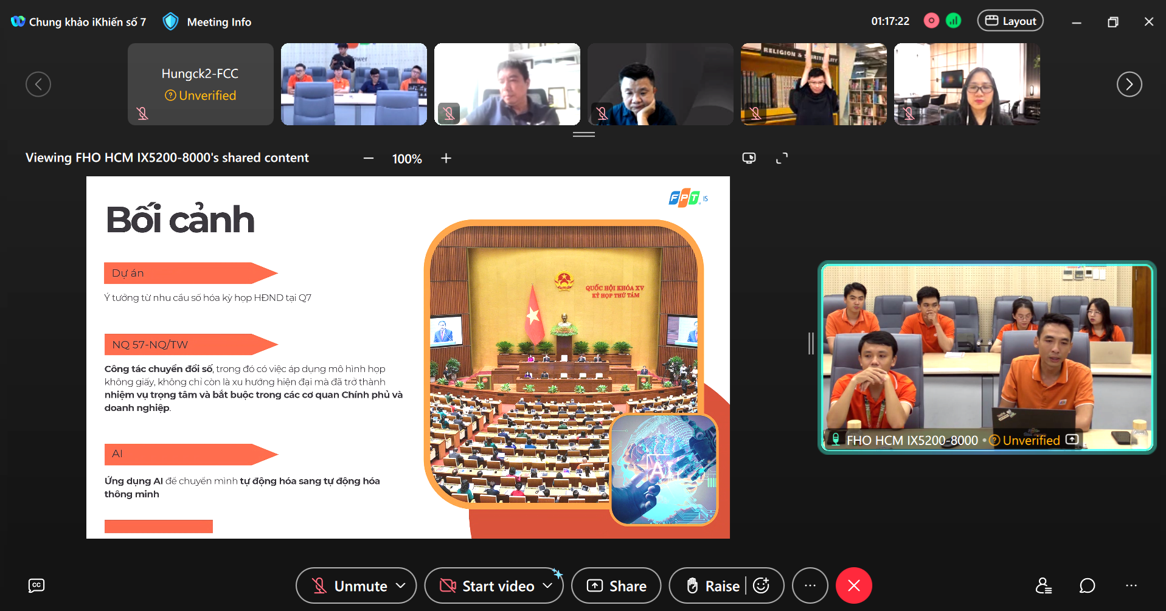Open more options ellipsis beside Raise
This screenshot has height=611, width=1166.
pos(810,585)
